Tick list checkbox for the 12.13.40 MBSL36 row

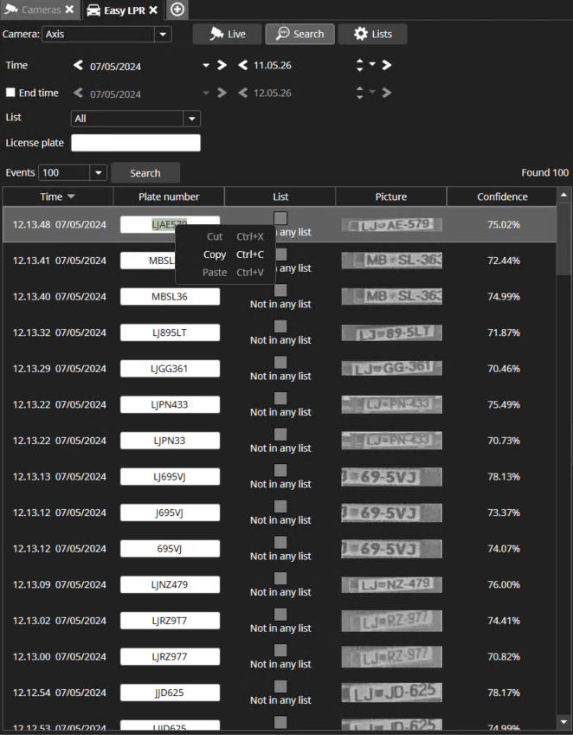click(x=280, y=290)
